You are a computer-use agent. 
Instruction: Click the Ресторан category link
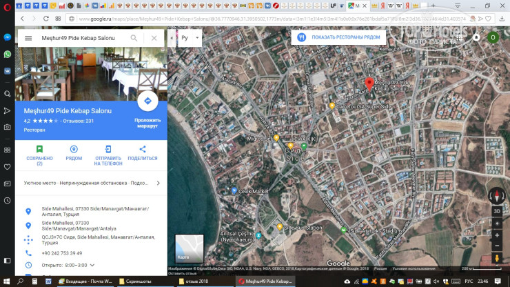(34, 130)
